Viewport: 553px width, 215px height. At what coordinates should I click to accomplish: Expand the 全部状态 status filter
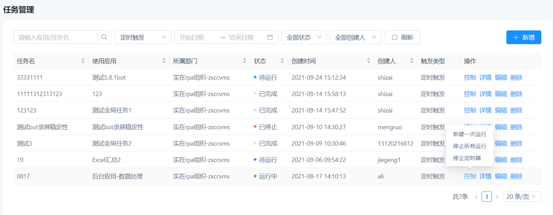point(303,37)
